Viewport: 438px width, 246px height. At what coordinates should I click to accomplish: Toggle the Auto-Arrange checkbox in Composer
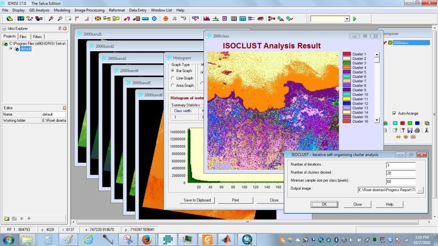click(394, 114)
